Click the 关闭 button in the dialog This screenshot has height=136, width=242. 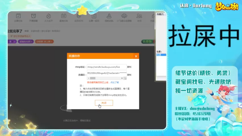pos(104,103)
